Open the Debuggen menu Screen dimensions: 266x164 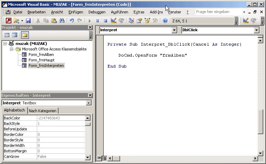97,12
